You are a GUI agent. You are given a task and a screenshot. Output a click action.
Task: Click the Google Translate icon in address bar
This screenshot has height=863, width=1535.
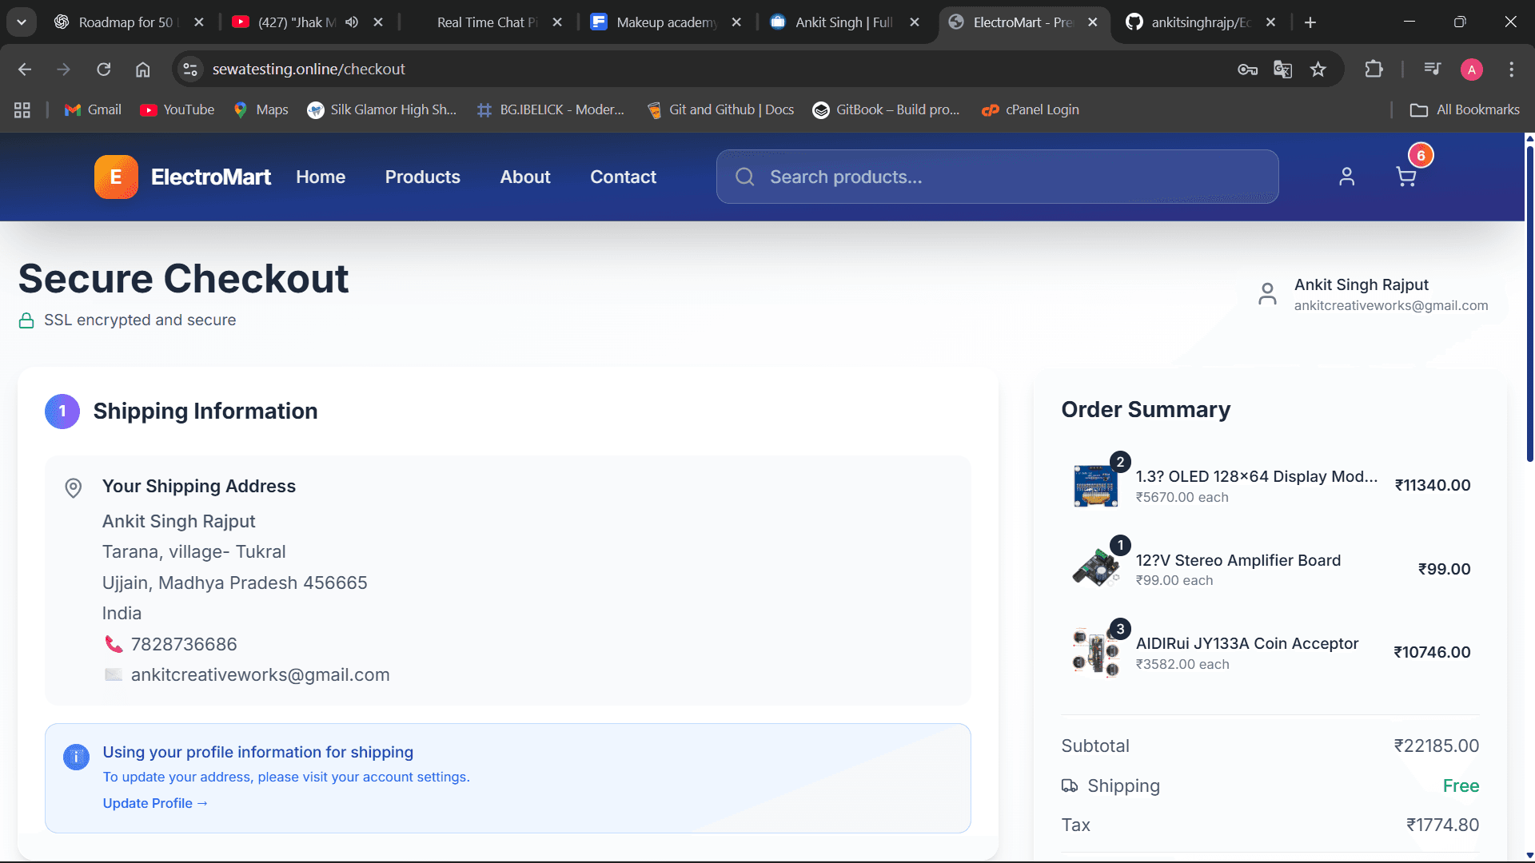pos(1282,70)
